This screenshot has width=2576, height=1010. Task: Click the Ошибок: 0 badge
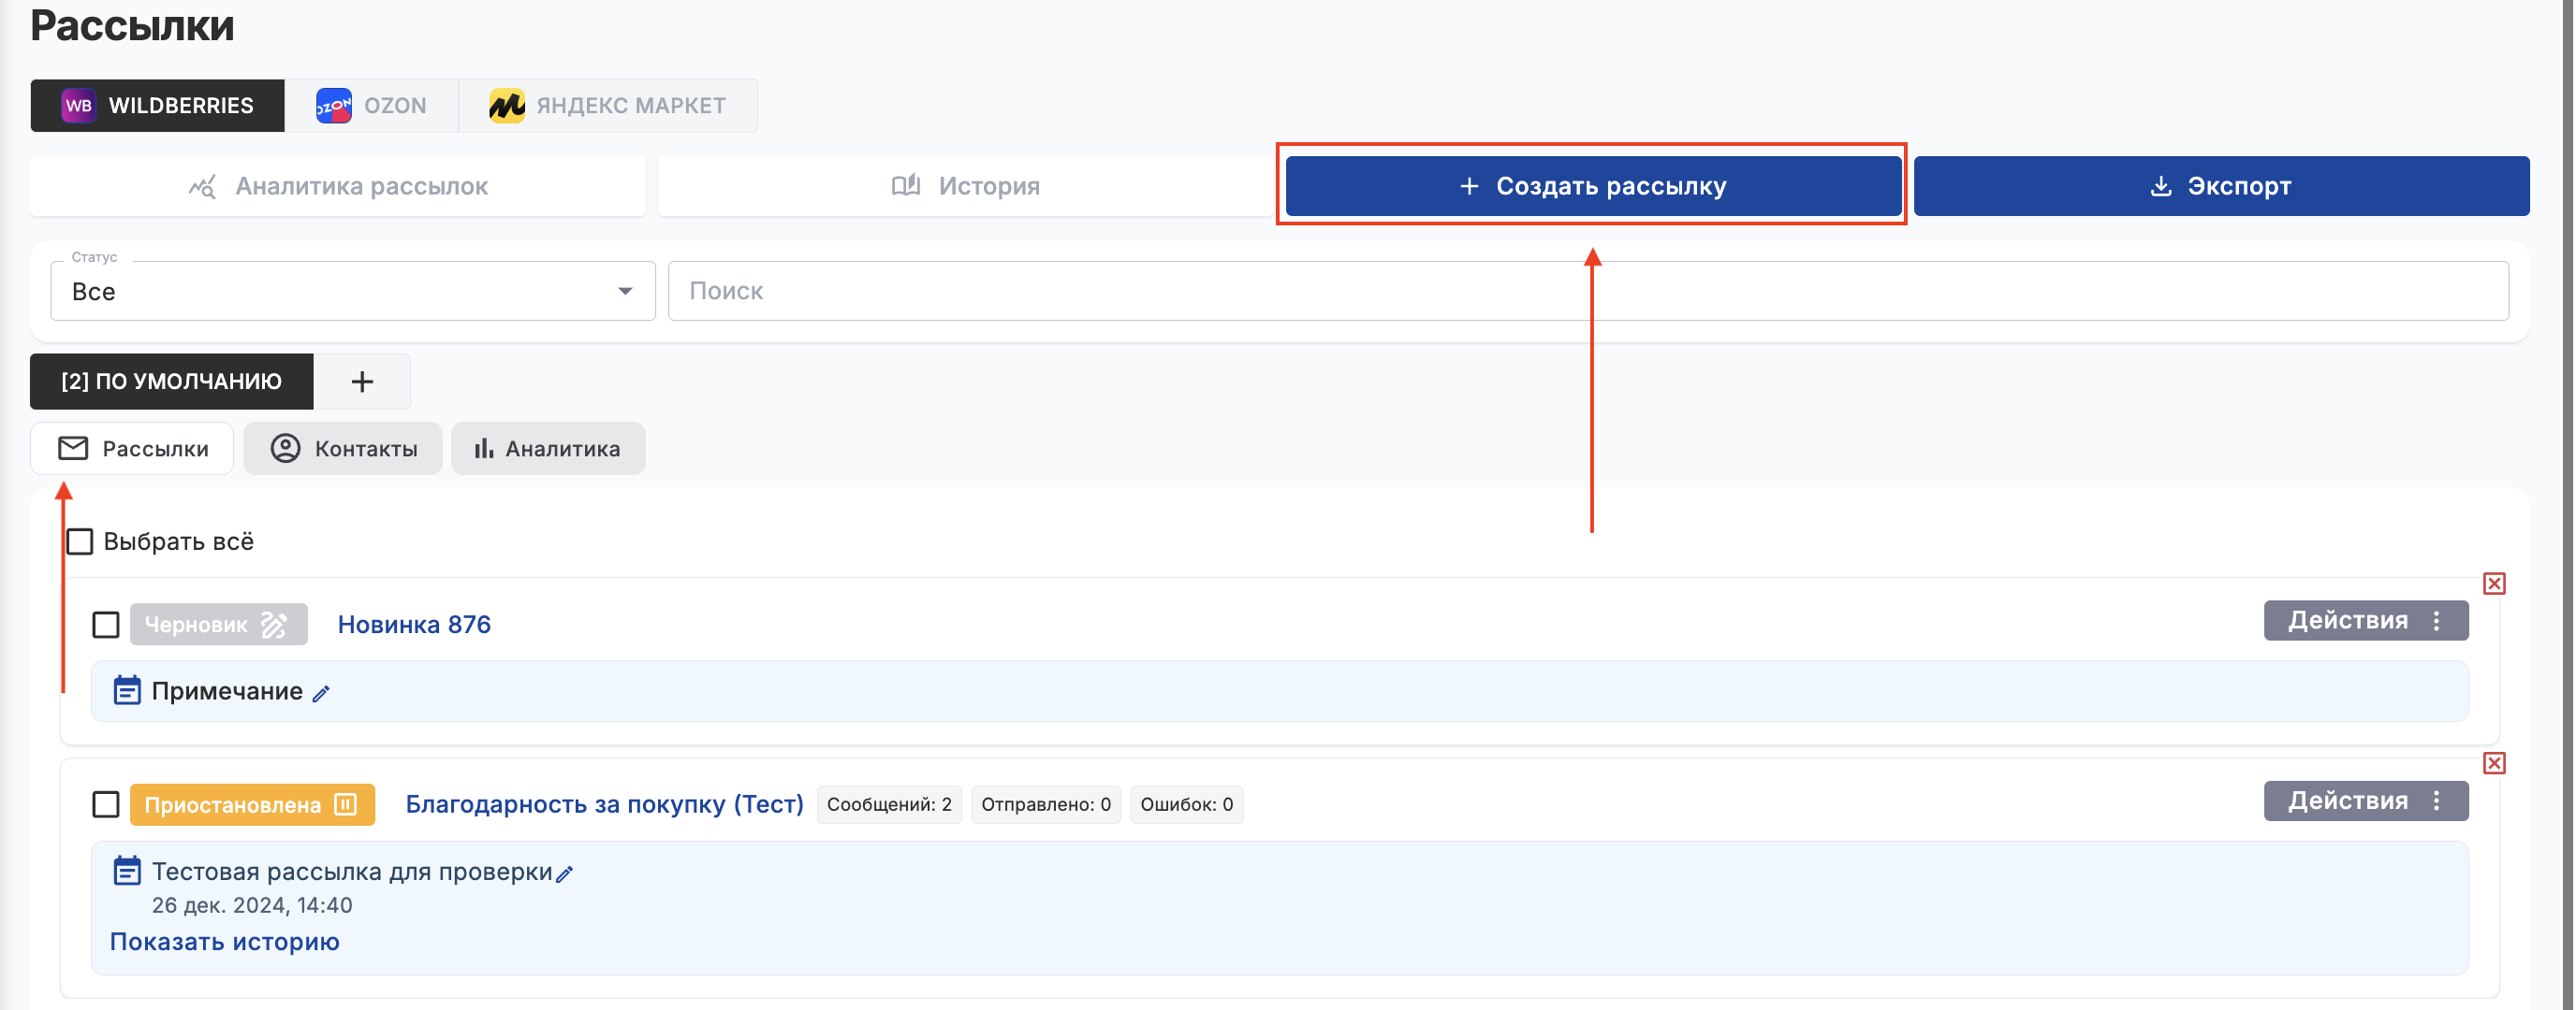coord(1187,804)
